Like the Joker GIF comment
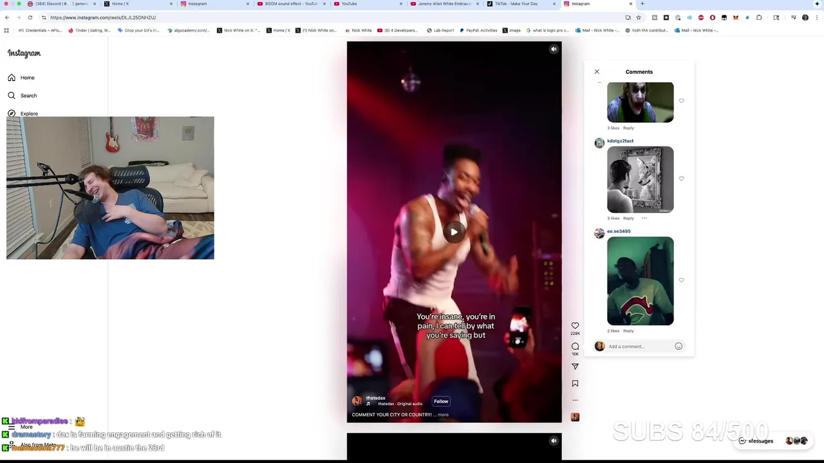This screenshot has height=463, width=824. point(681,101)
